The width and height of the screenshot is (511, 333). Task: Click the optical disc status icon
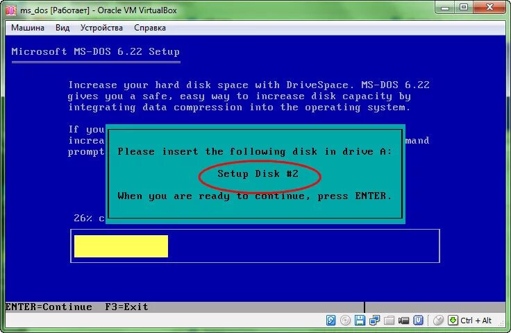click(345, 321)
